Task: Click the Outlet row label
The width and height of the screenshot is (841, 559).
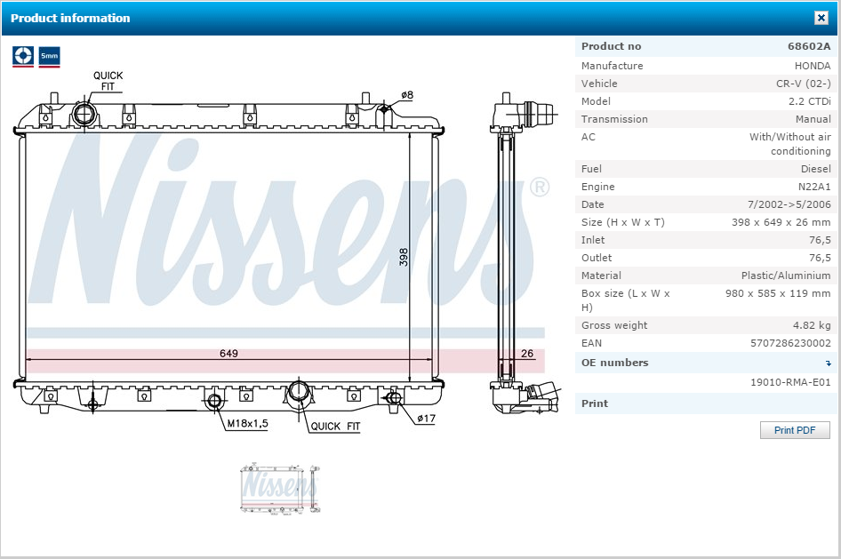Action: click(x=597, y=258)
